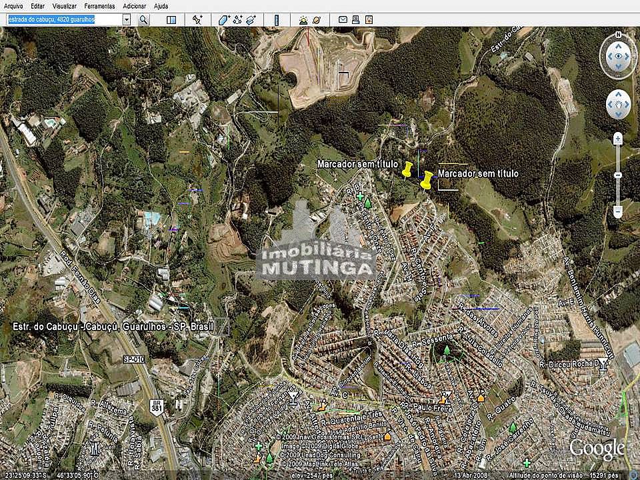Image resolution: width=640 pixels, height=480 pixels.
Task: Click the print icon in toolbar
Action: [x=355, y=19]
